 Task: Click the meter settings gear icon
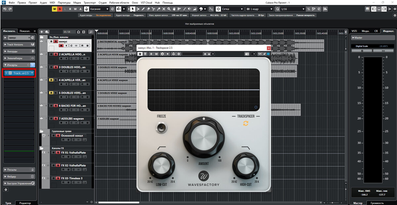[362, 51]
